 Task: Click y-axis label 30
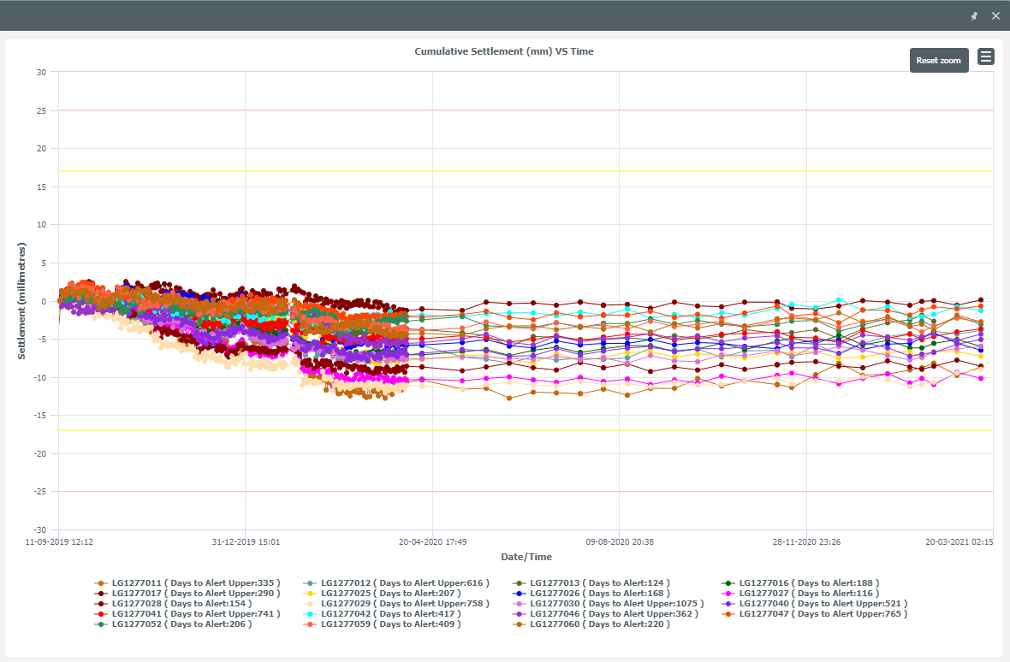coord(41,72)
